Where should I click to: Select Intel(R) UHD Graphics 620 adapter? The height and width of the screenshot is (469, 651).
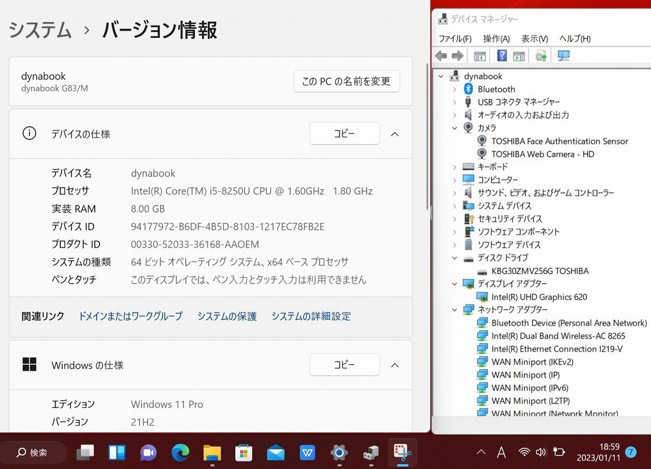tap(539, 297)
